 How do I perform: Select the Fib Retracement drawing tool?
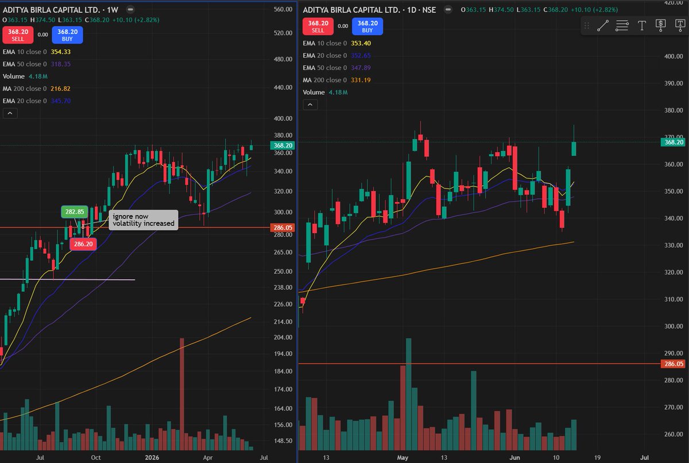pyautogui.click(x=622, y=25)
